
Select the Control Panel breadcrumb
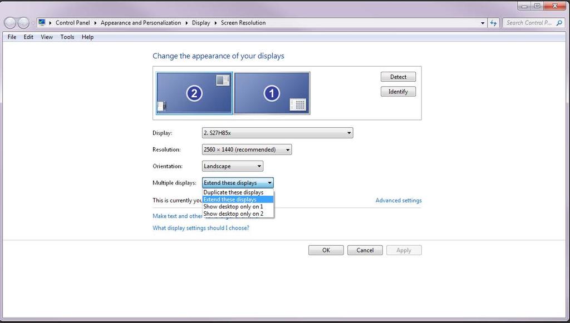(73, 22)
